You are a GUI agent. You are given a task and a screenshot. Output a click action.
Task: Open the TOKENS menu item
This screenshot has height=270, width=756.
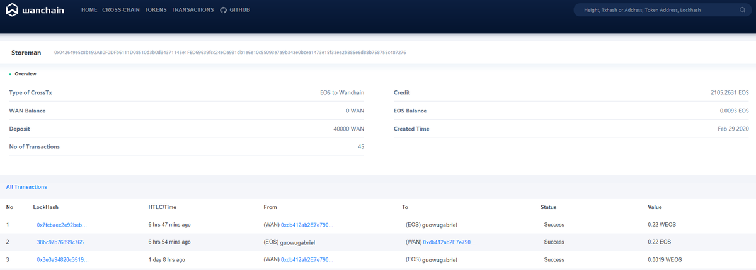pos(156,10)
